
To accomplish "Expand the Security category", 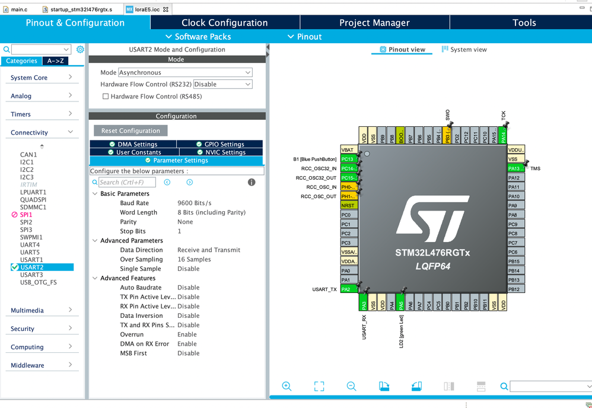I will point(42,329).
